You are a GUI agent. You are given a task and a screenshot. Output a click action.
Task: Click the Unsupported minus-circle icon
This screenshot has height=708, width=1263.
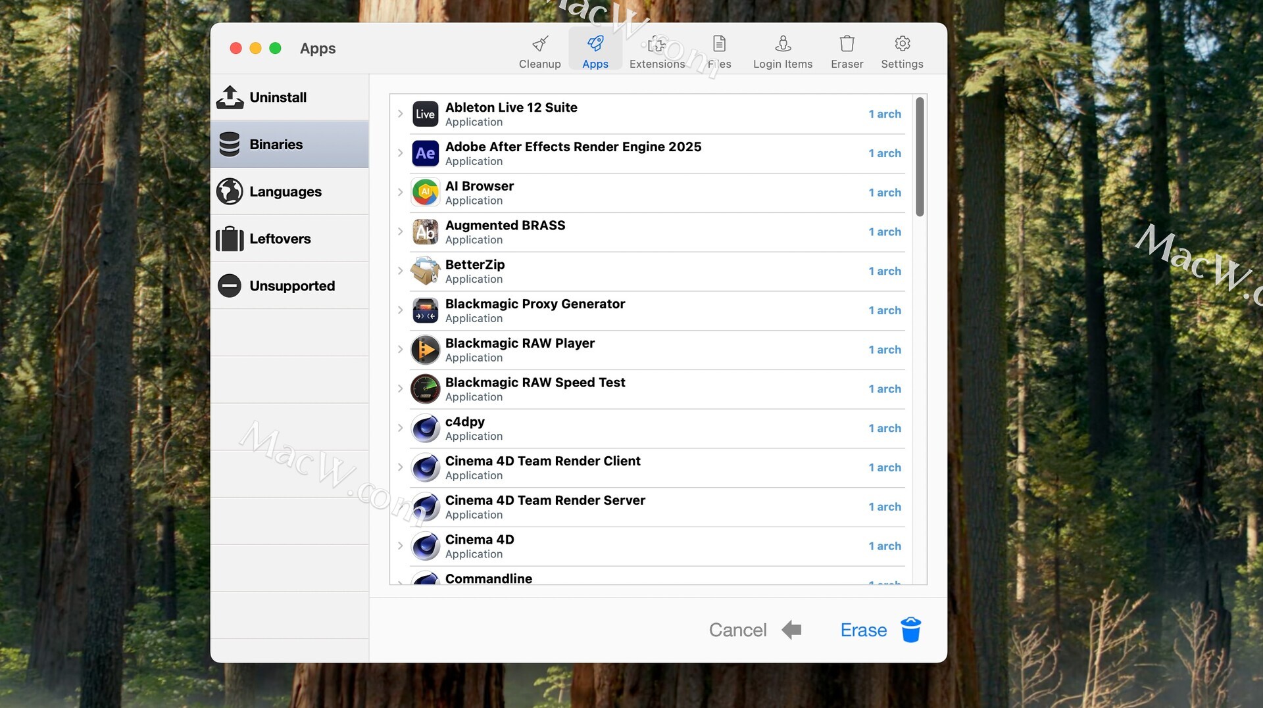pyautogui.click(x=230, y=286)
